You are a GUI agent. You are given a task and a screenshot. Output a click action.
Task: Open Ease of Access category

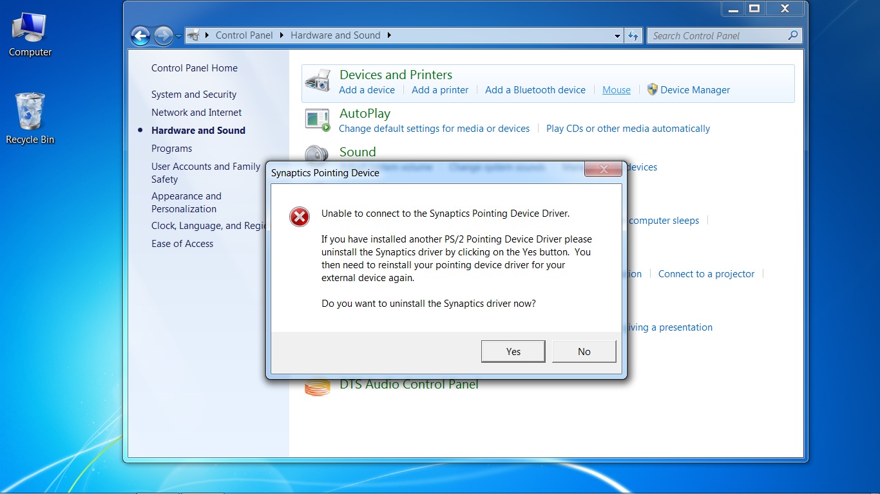(x=182, y=244)
